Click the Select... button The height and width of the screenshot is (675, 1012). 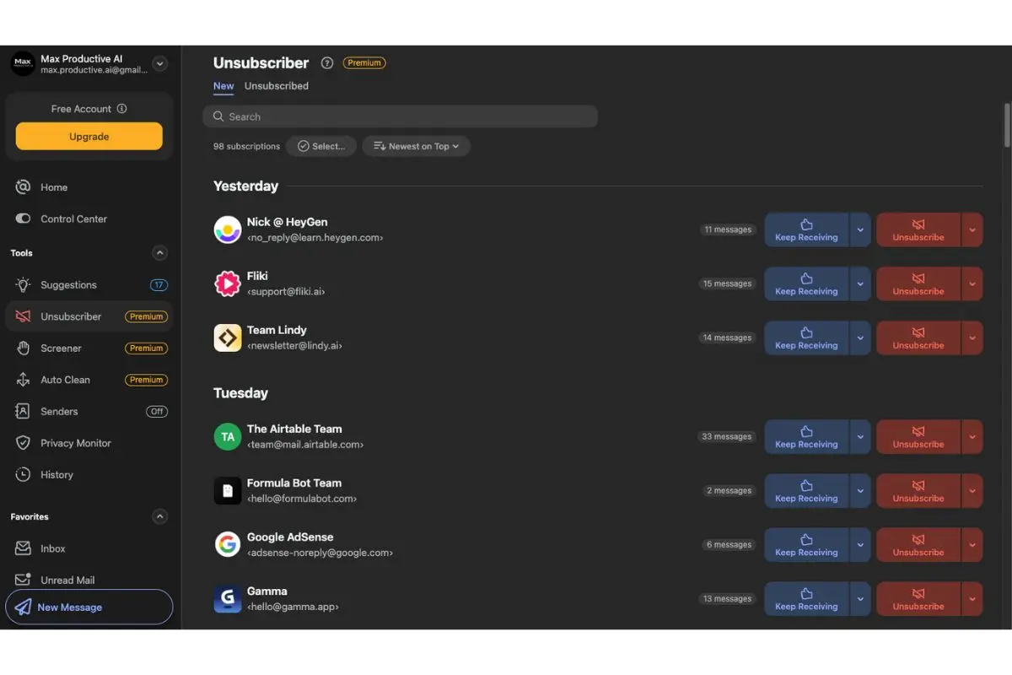coord(321,146)
